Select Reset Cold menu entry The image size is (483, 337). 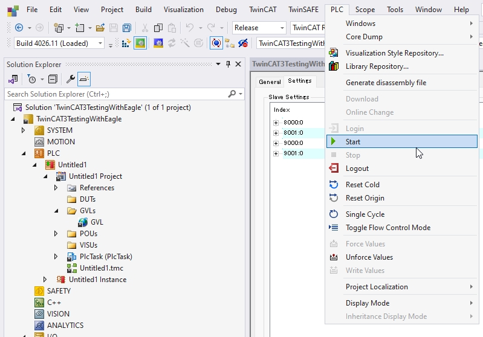(401, 185)
